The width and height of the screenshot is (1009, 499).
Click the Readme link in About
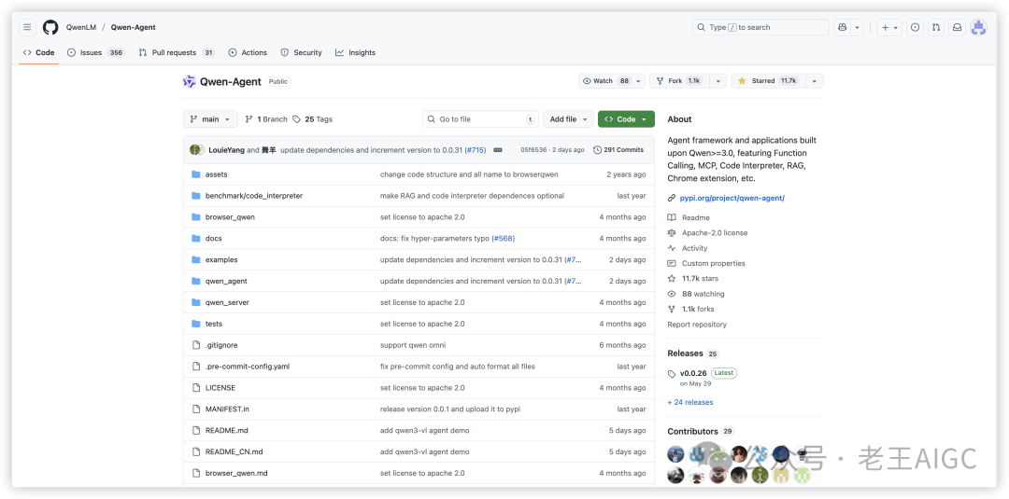[x=696, y=217]
